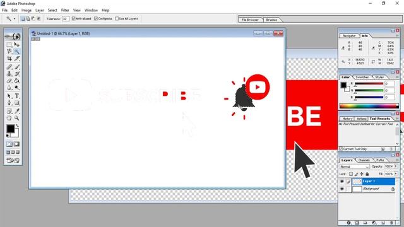Open the Fill slider arrow
Image resolution: width=404 pixels, height=227 pixels.
click(396, 174)
